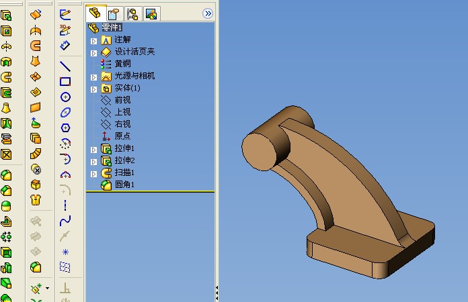Viewport: 468px width, 302px height.
Task: Switch to the ConfigurationManager tab
Action: tap(133, 13)
